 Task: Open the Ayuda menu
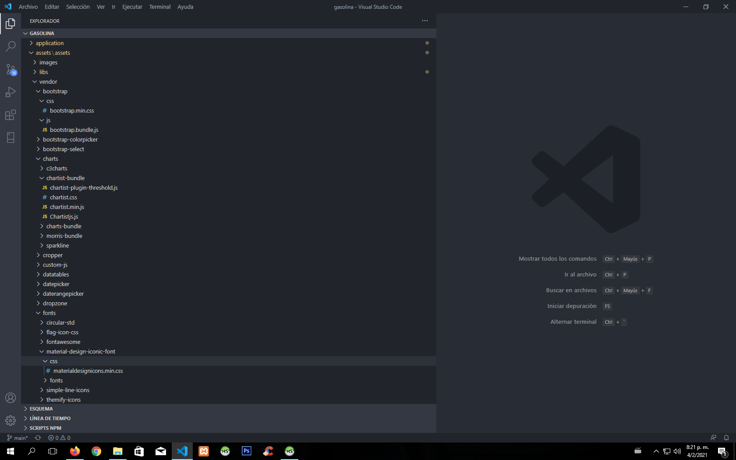[185, 7]
